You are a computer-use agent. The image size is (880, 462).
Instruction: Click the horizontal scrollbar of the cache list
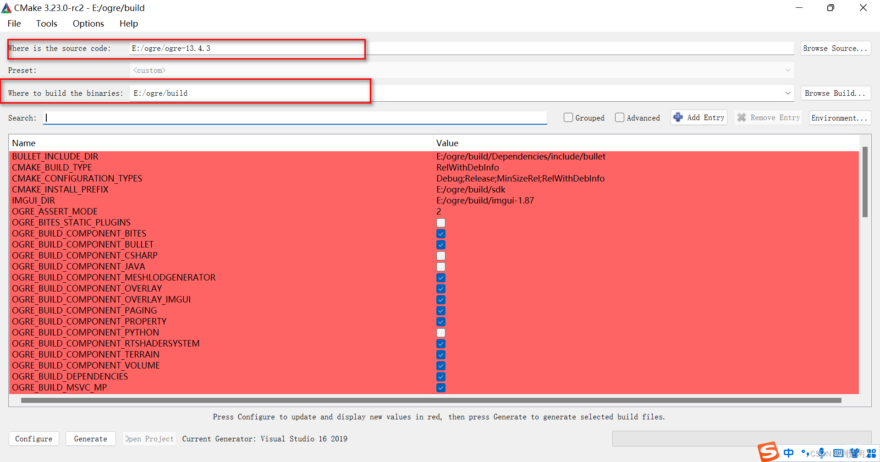coord(431,400)
